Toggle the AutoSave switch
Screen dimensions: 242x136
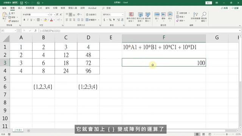click(x=15, y=3)
